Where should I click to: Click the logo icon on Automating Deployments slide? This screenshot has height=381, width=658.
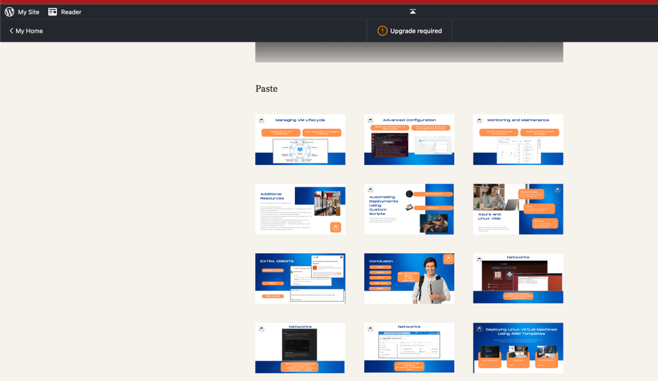tap(371, 190)
